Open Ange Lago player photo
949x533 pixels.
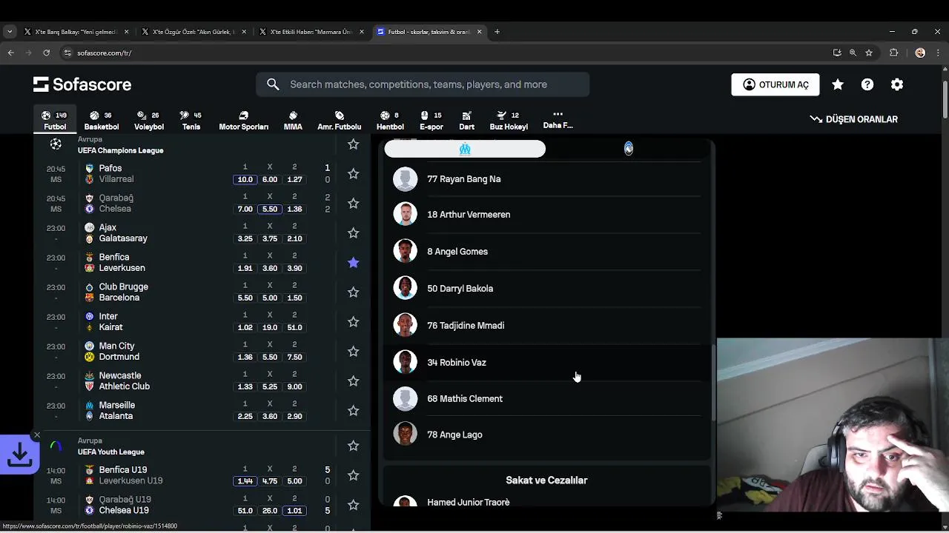[405, 434]
